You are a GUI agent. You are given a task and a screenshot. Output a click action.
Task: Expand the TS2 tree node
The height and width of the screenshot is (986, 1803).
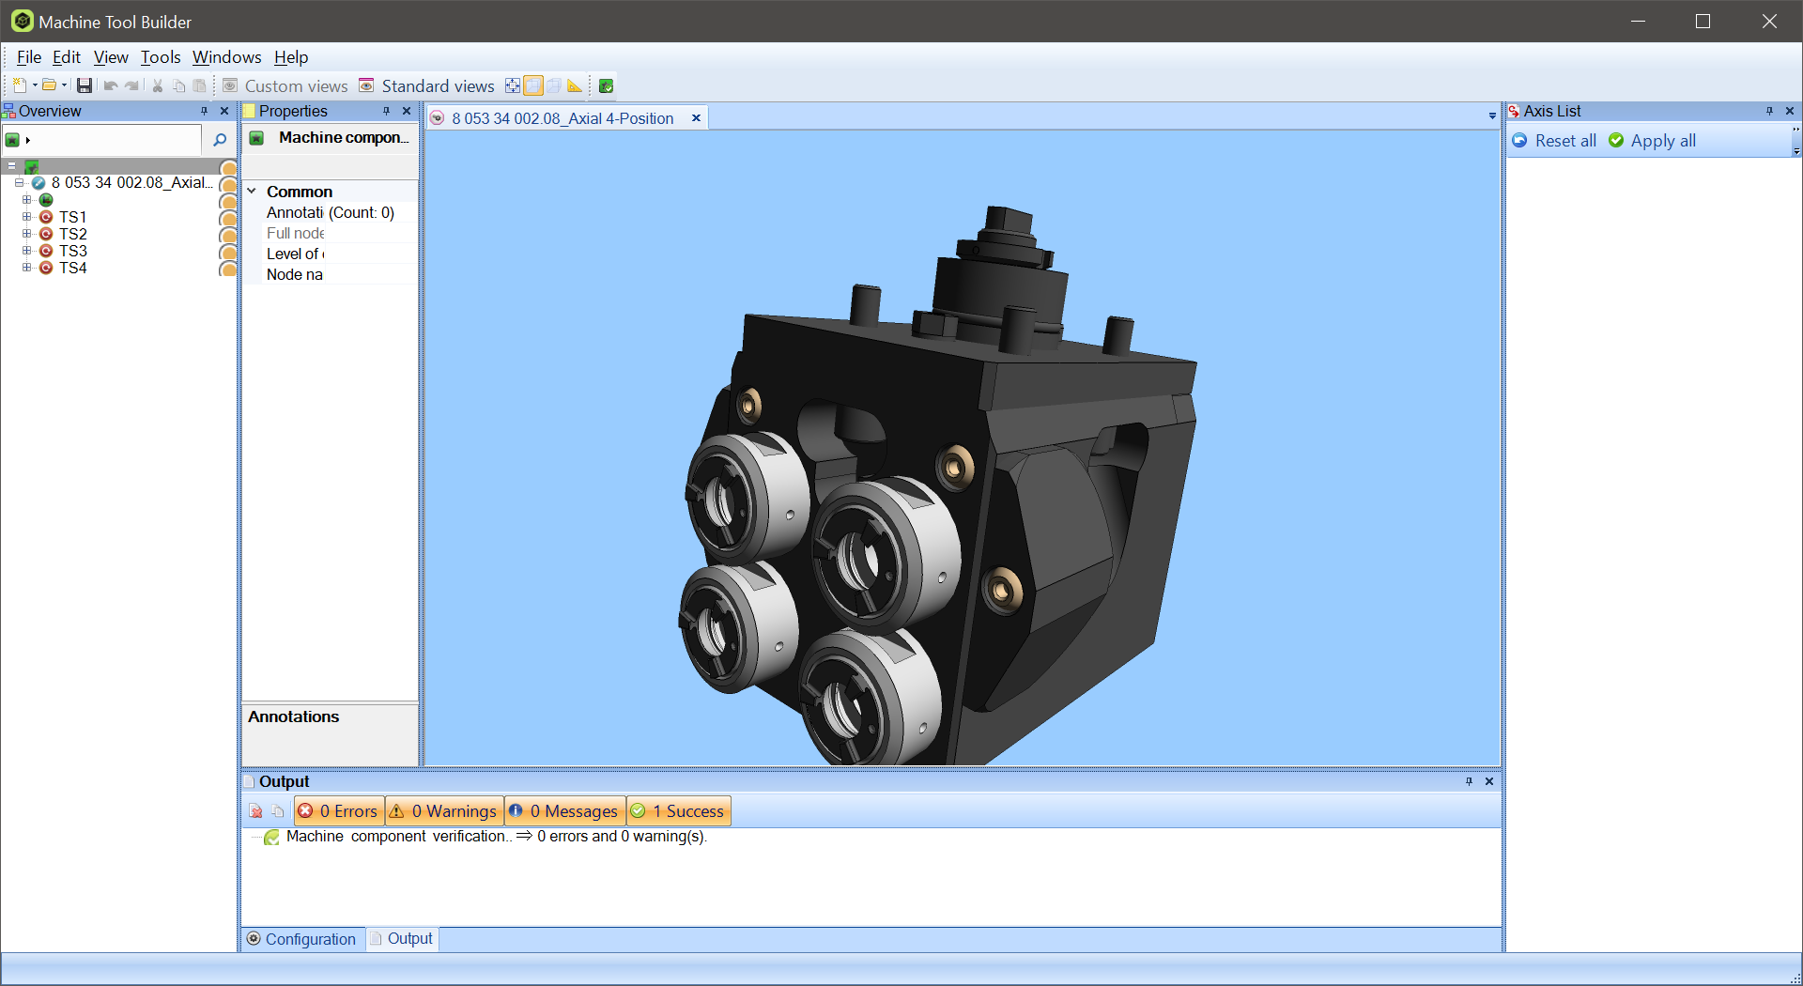(x=26, y=234)
